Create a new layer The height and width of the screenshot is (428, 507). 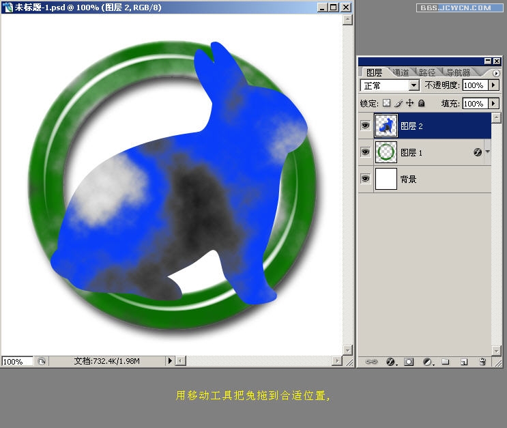point(464,362)
